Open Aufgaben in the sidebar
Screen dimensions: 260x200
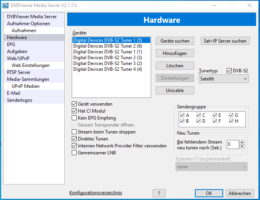34,51
